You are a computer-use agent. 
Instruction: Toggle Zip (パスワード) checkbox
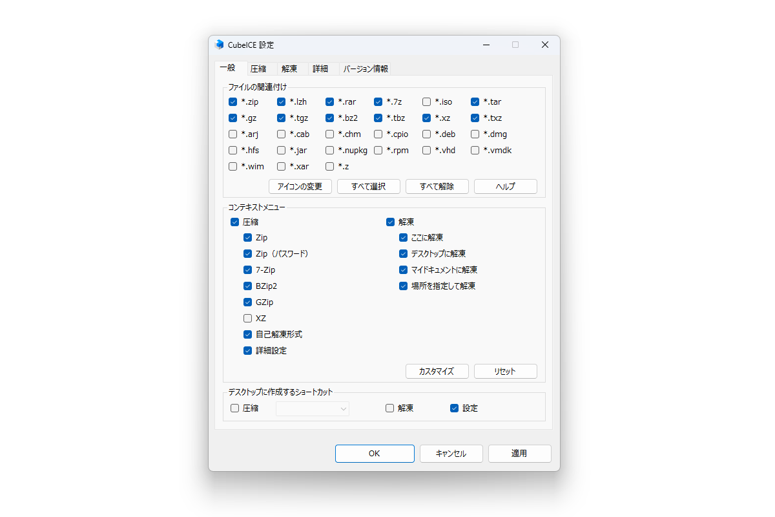(247, 254)
